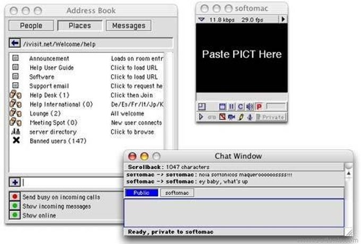Open the Help Desk (1) room
Image resolution: width=361 pixels, height=244 pixels.
pyautogui.click(x=49, y=95)
